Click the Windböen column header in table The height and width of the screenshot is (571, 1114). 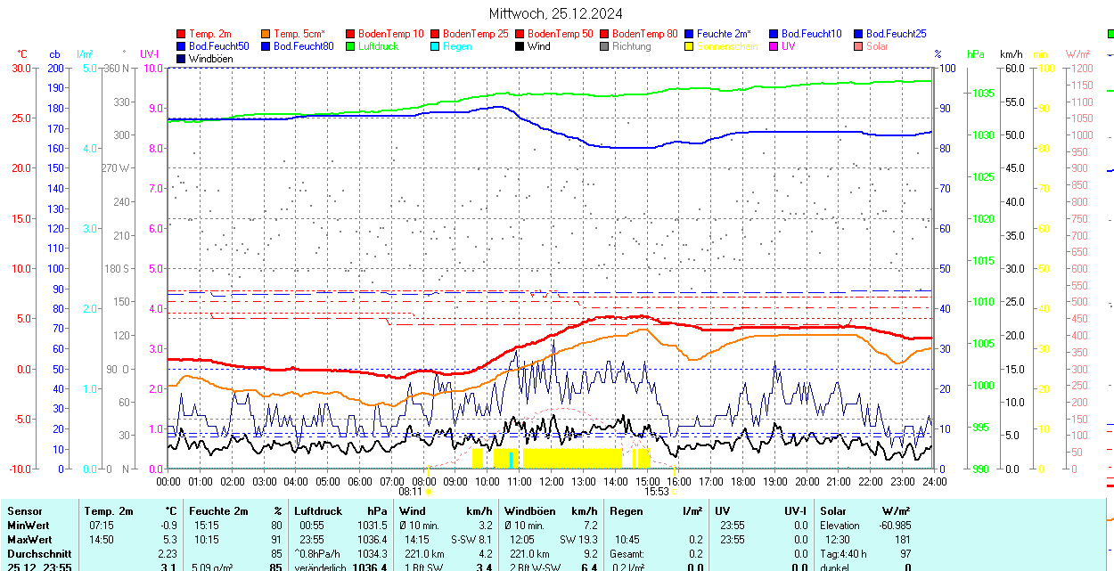530,511
